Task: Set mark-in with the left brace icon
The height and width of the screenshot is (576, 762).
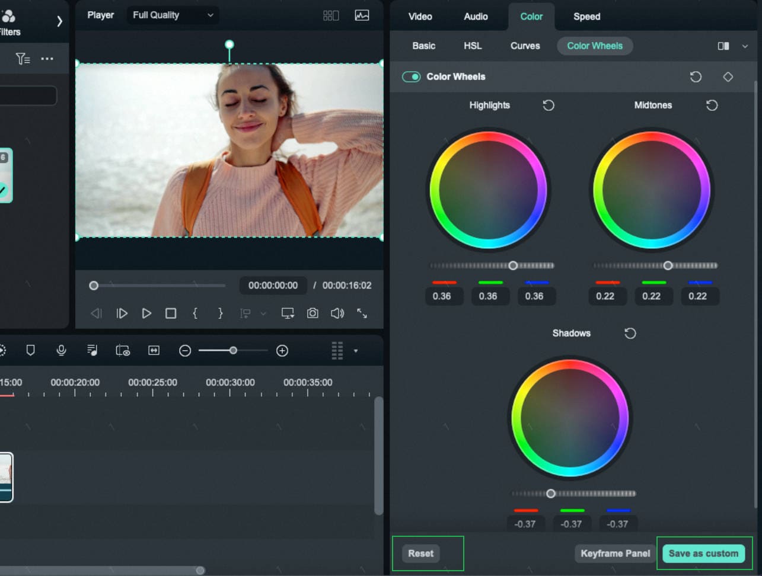Action: (x=195, y=313)
